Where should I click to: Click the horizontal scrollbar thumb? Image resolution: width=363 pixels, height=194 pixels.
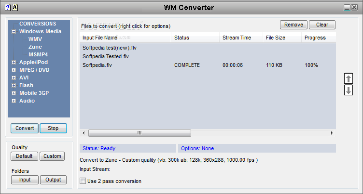tap(140, 133)
